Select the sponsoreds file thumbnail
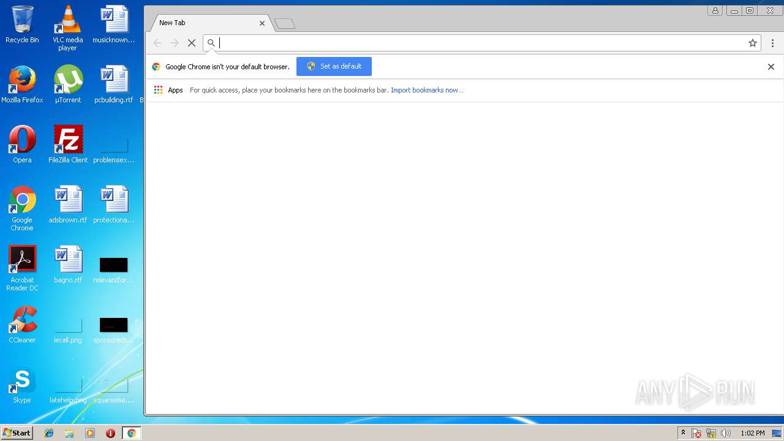The height and width of the screenshot is (441, 784). pyautogui.click(x=114, y=330)
